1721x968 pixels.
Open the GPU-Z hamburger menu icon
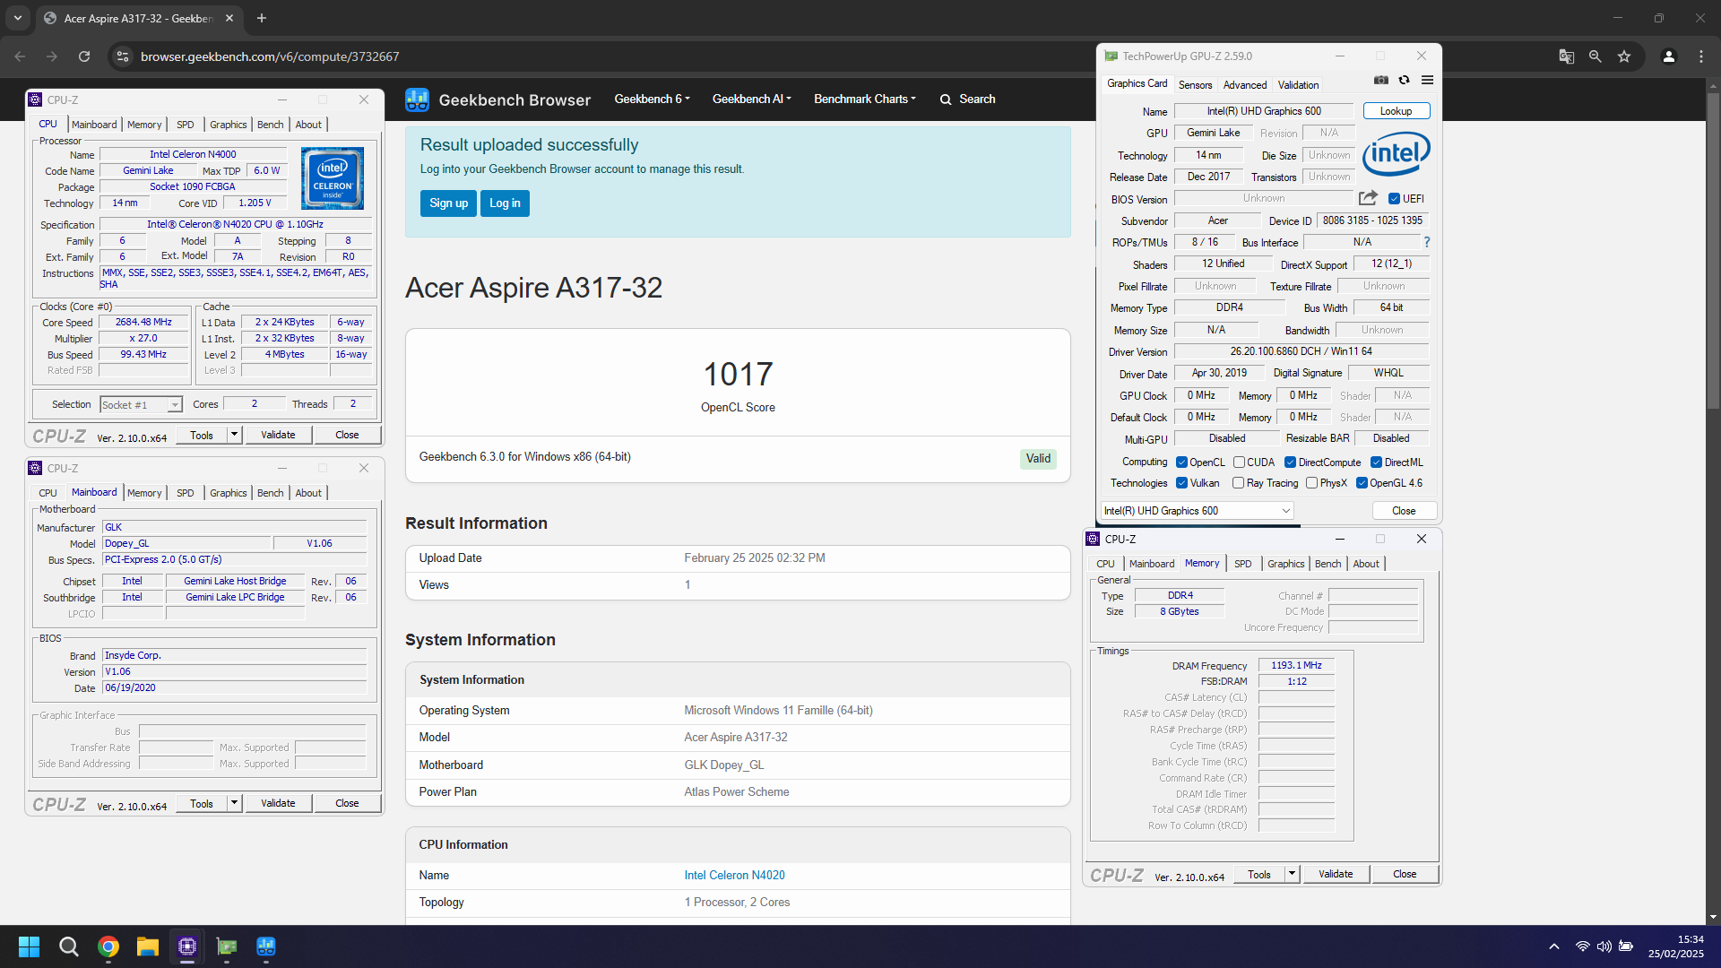(1427, 81)
